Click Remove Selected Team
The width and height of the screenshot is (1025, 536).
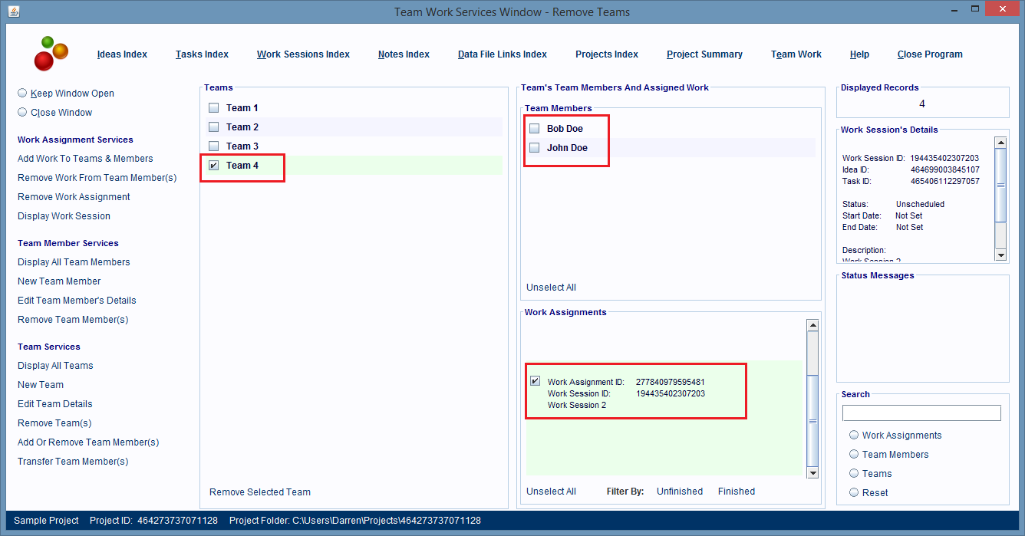[260, 492]
